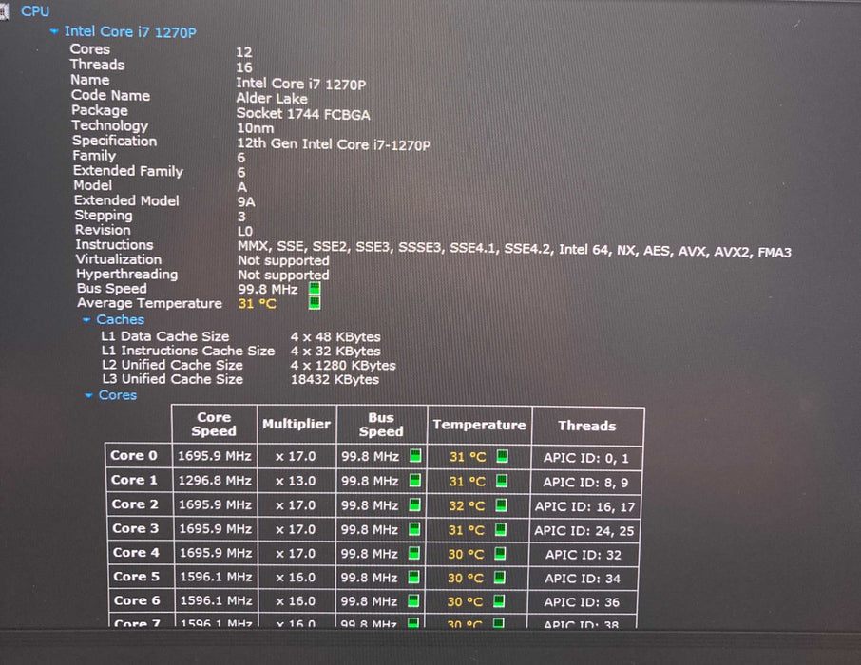Viewport: 861px width, 665px height.
Task: Click the 31 °C Average Temperature value
Action: [257, 304]
